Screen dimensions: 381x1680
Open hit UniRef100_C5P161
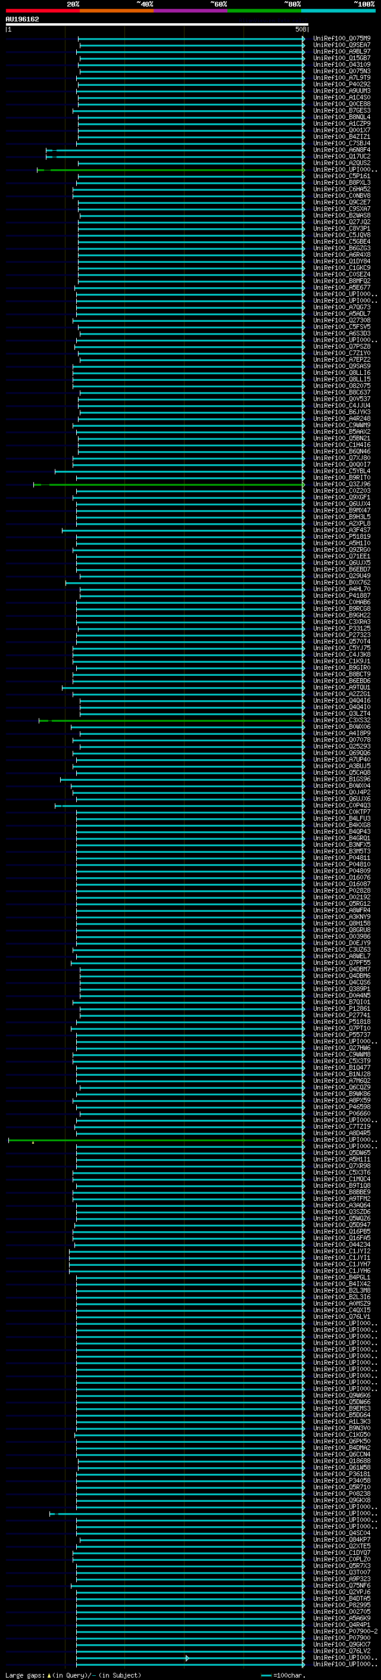point(342,176)
